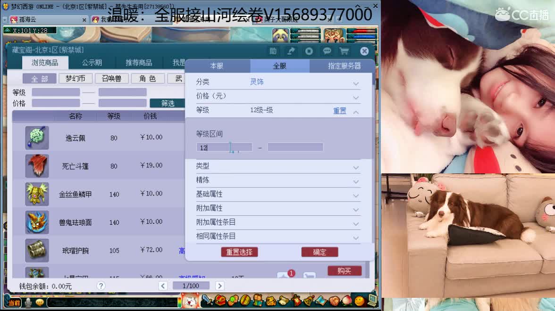The height and width of the screenshot is (311, 555).
Task: Open the 助 help icon in 藏宝阁 header
Action: tap(273, 51)
